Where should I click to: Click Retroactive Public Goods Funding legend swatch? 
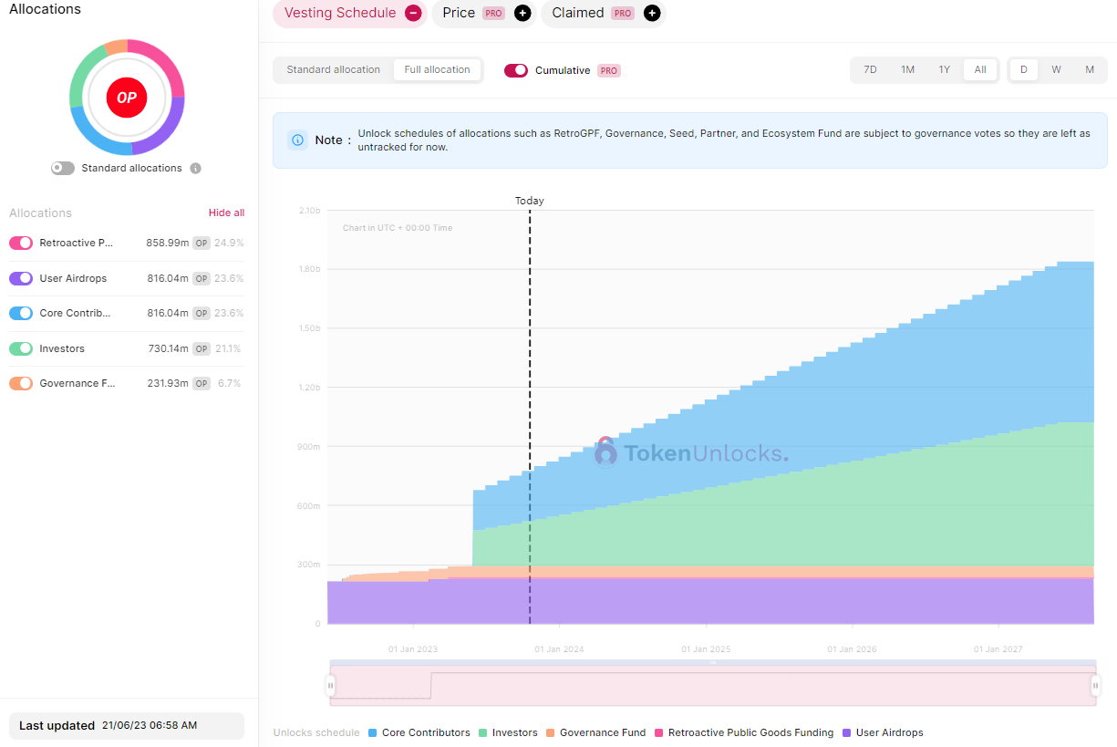point(658,732)
